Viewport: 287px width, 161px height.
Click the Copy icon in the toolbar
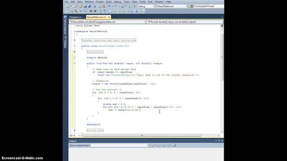click(99, 6)
